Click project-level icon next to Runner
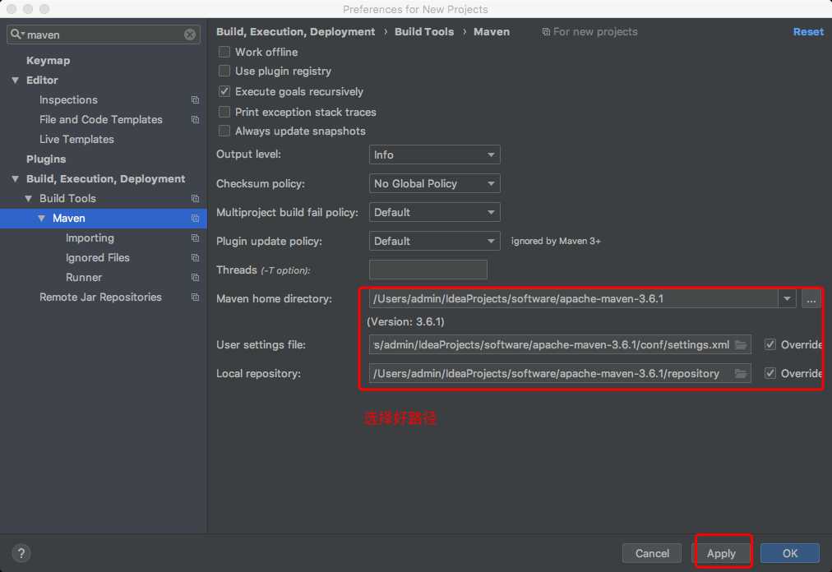This screenshot has height=572, width=832. tap(196, 278)
